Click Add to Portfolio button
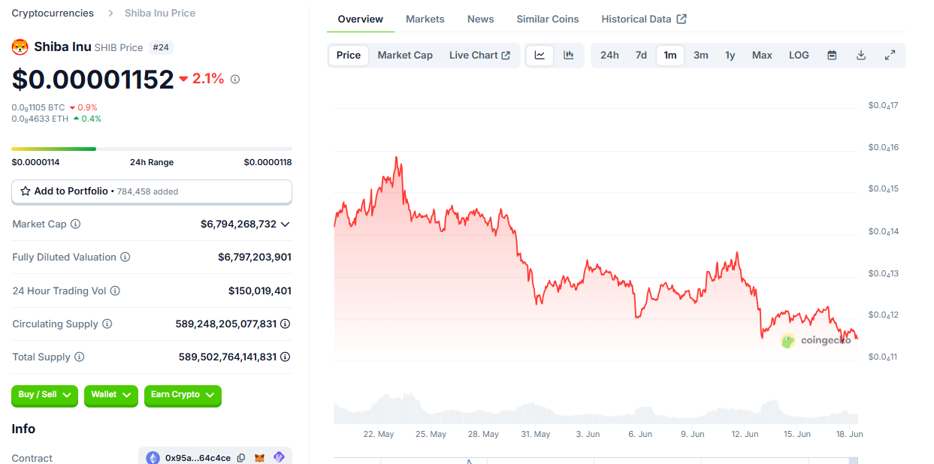 click(152, 191)
